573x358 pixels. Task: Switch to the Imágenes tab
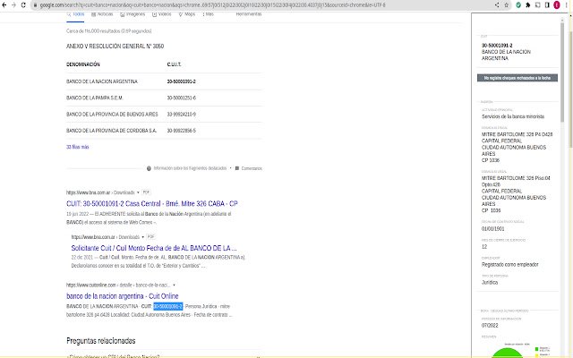(x=133, y=14)
